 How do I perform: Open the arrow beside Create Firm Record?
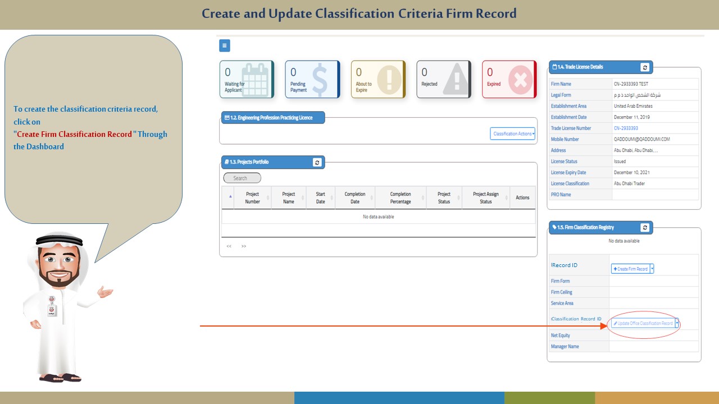(652, 269)
